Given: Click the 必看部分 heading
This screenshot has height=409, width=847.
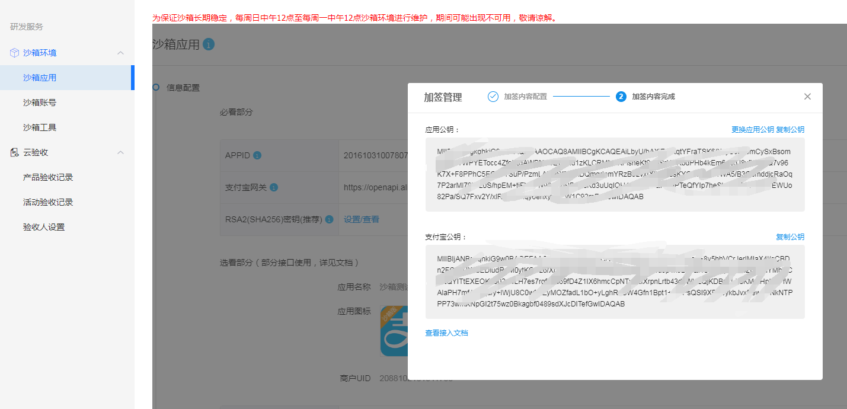Looking at the screenshot, I should click(x=236, y=112).
